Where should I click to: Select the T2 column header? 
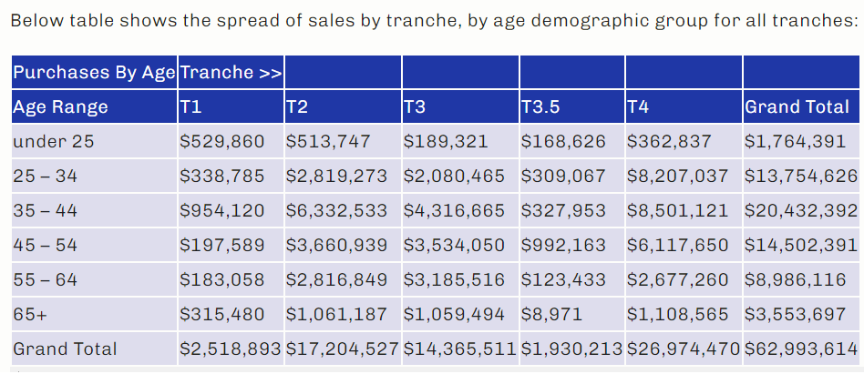[x=344, y=106]
